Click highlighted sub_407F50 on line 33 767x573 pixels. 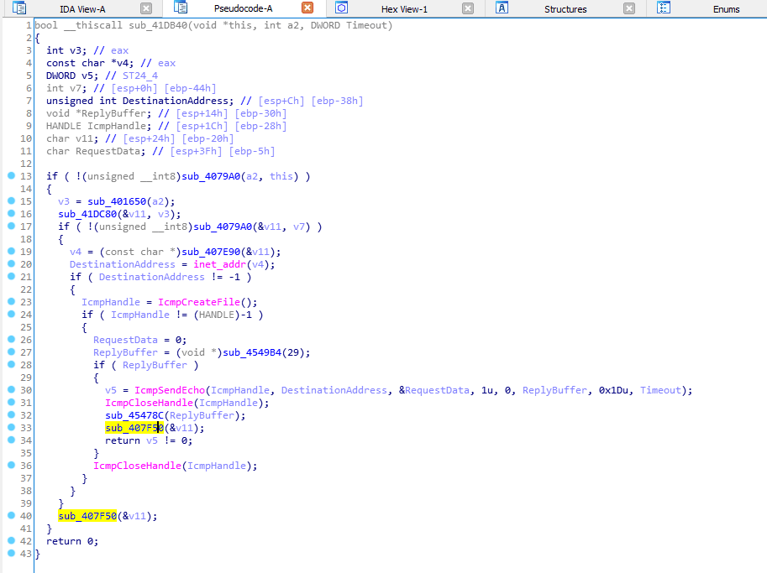pos(134,428)
